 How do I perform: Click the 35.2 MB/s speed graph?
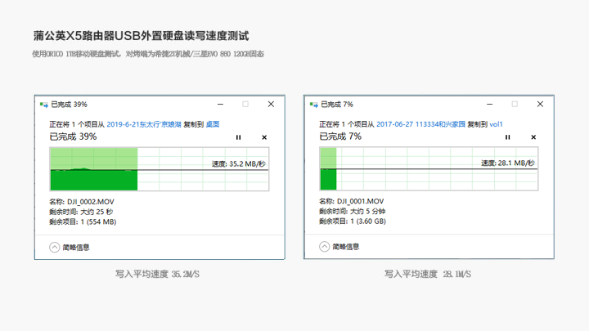coord(159,169)
